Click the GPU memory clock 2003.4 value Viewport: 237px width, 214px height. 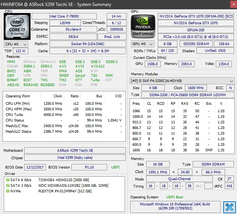186,64
